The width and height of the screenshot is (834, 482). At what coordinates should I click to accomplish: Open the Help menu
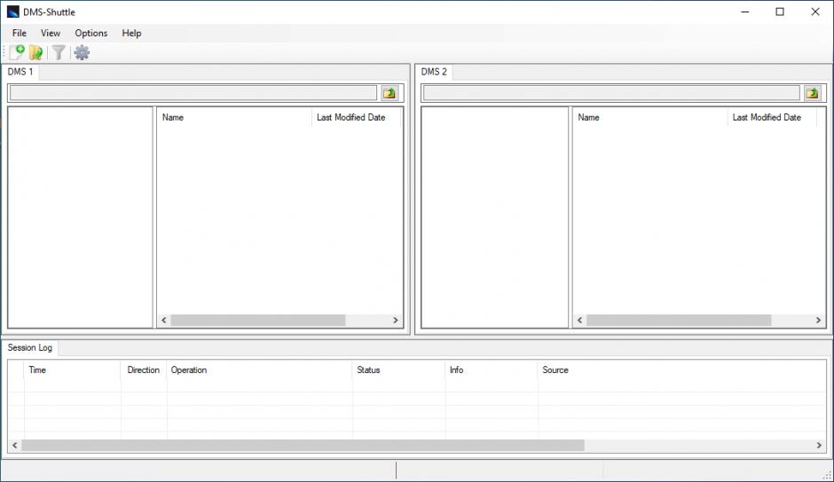point(131,33)
